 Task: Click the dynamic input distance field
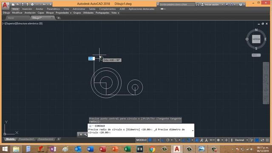click(x=91, y=59)
